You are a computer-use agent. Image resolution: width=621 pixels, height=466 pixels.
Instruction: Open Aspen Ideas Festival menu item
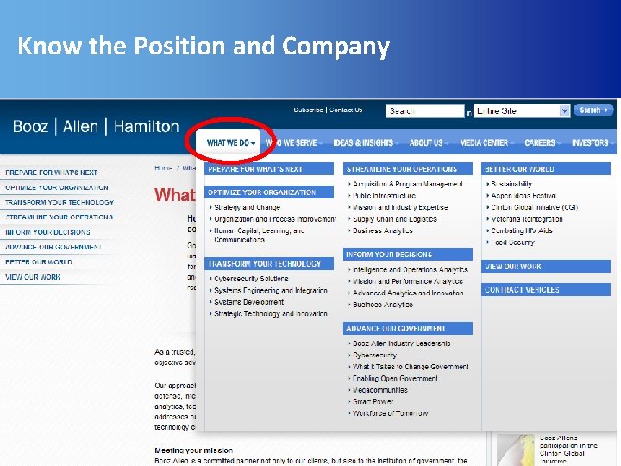coord(524,196)
